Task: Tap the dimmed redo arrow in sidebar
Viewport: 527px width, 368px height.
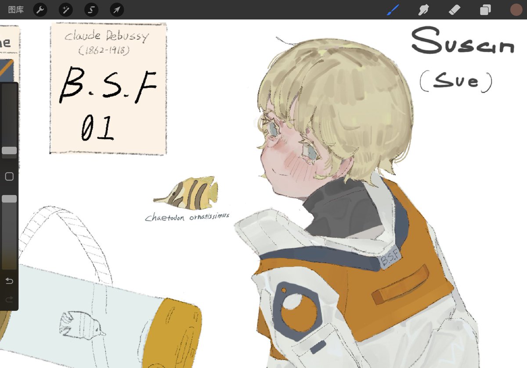Action: point(9,299)
